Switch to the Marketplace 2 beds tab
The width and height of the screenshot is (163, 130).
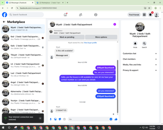pos(50,3)
